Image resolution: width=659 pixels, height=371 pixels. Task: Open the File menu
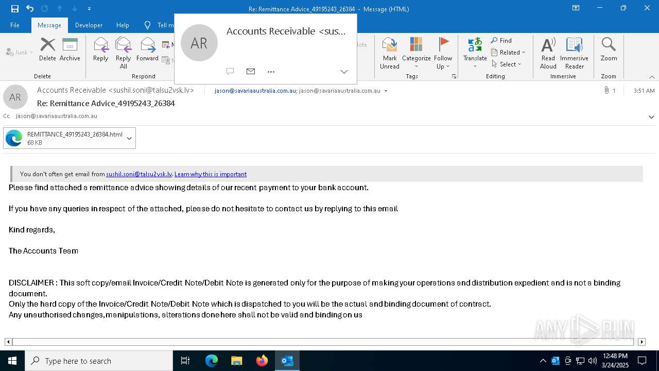(15, 25)
